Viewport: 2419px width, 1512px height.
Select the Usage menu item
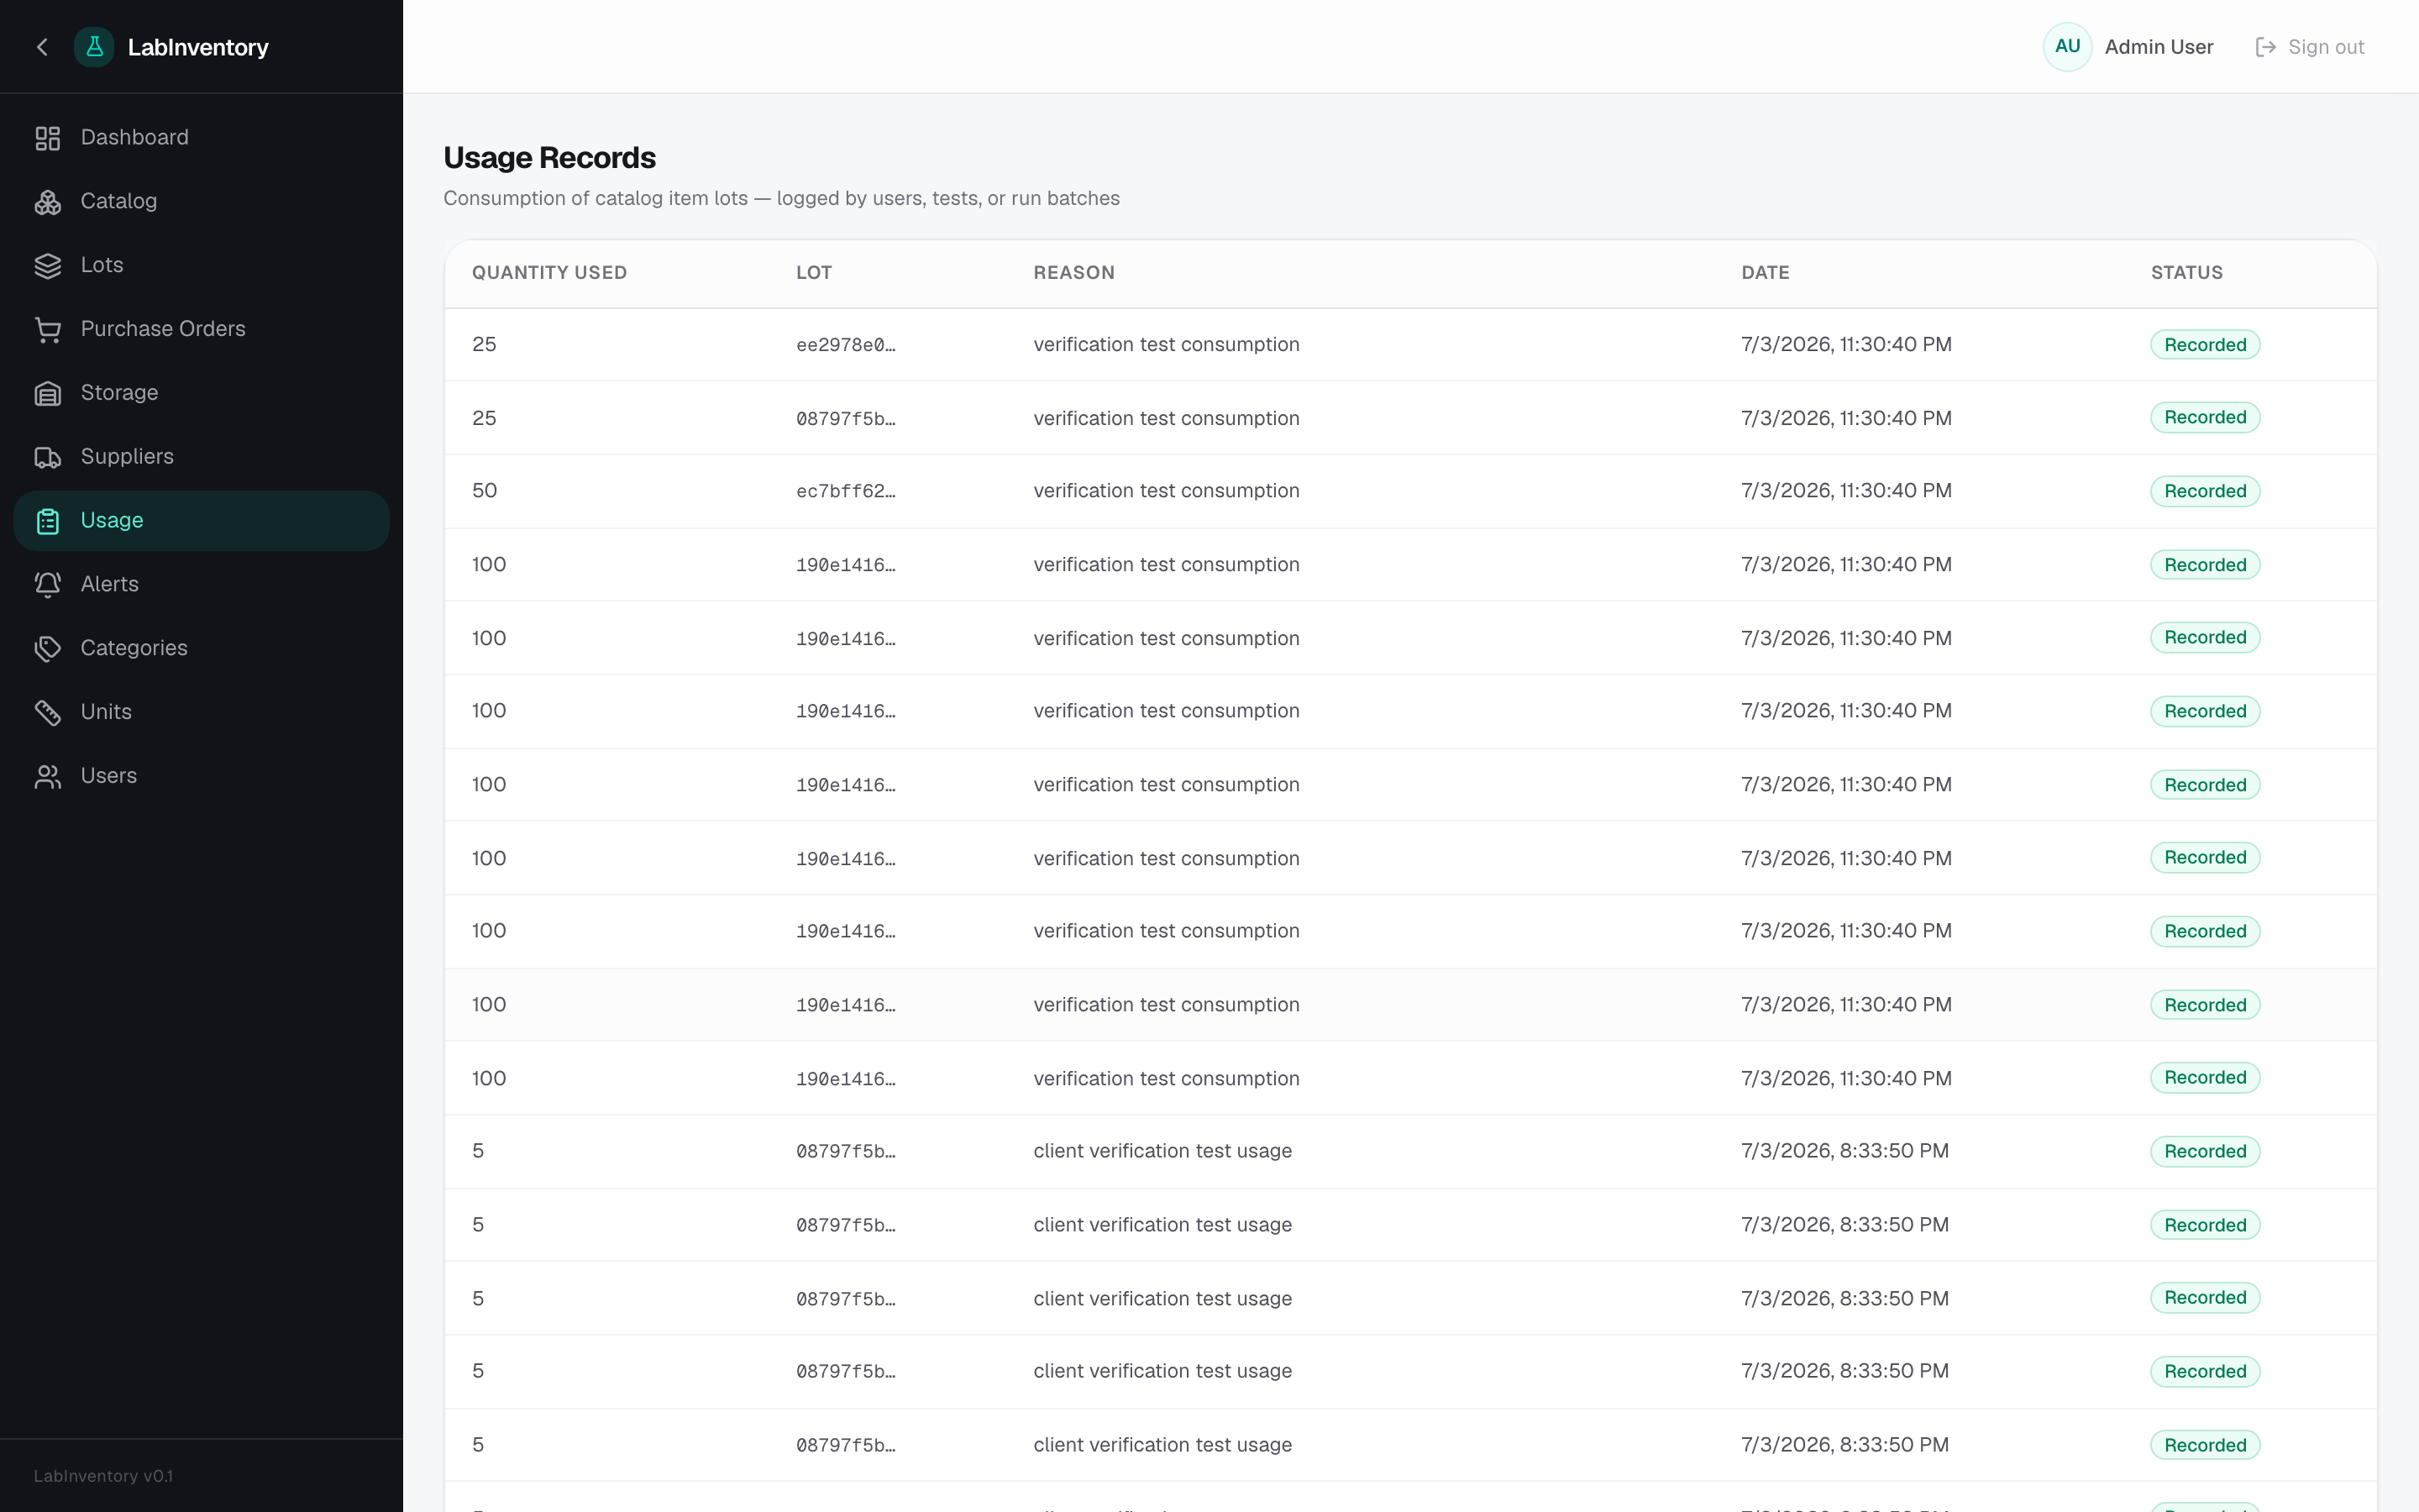201,521
